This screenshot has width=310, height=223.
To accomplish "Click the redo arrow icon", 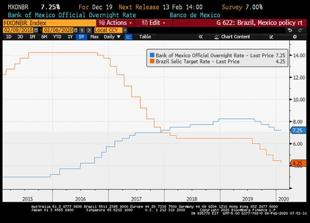I will click(300, 30).
